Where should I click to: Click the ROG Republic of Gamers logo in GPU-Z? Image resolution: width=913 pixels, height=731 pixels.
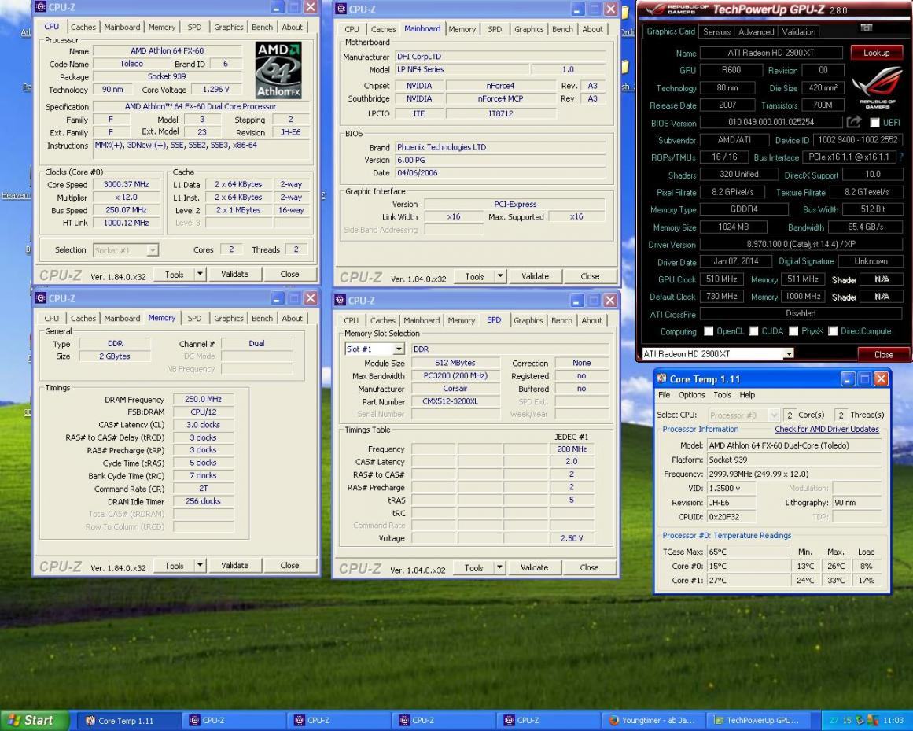876,87
